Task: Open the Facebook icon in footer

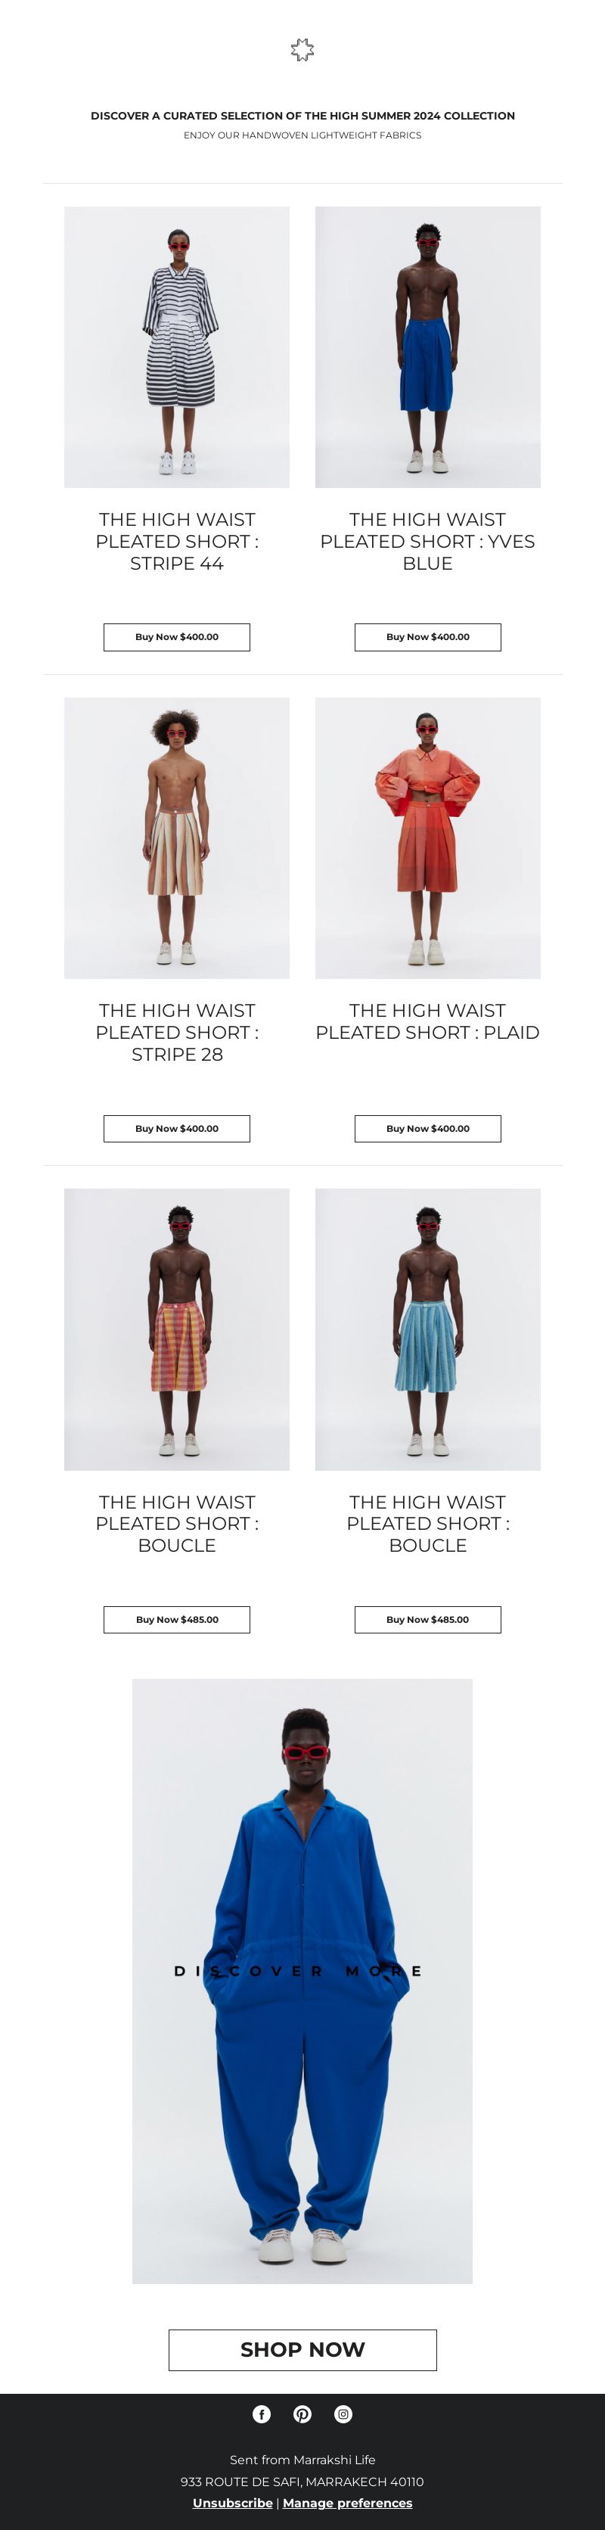Action: 261,2413
